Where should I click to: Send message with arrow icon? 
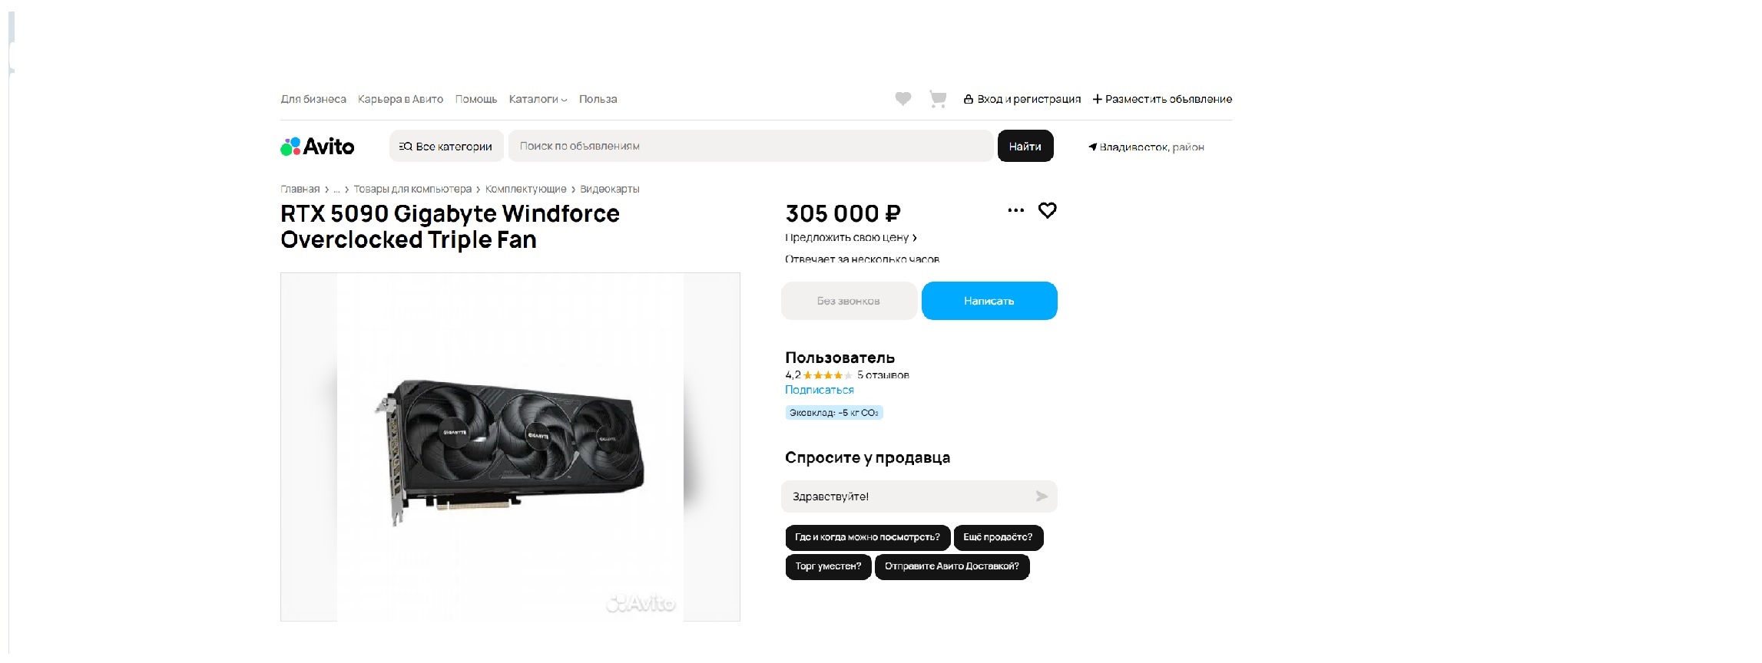click(1041, 496)
